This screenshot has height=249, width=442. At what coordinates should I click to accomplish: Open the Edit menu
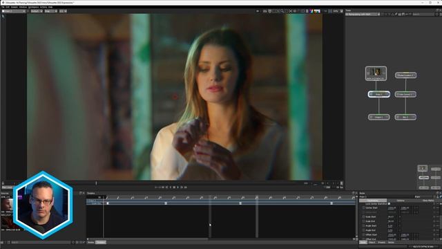coord(8,7)
